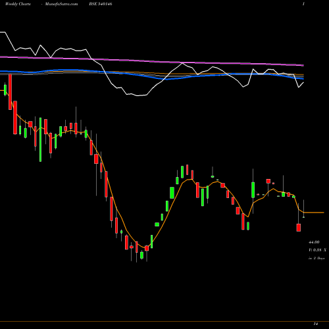The image size is (329, 329).
Task: Click the 'MunafaSutra.com' label
Action: tap(61, 4)
